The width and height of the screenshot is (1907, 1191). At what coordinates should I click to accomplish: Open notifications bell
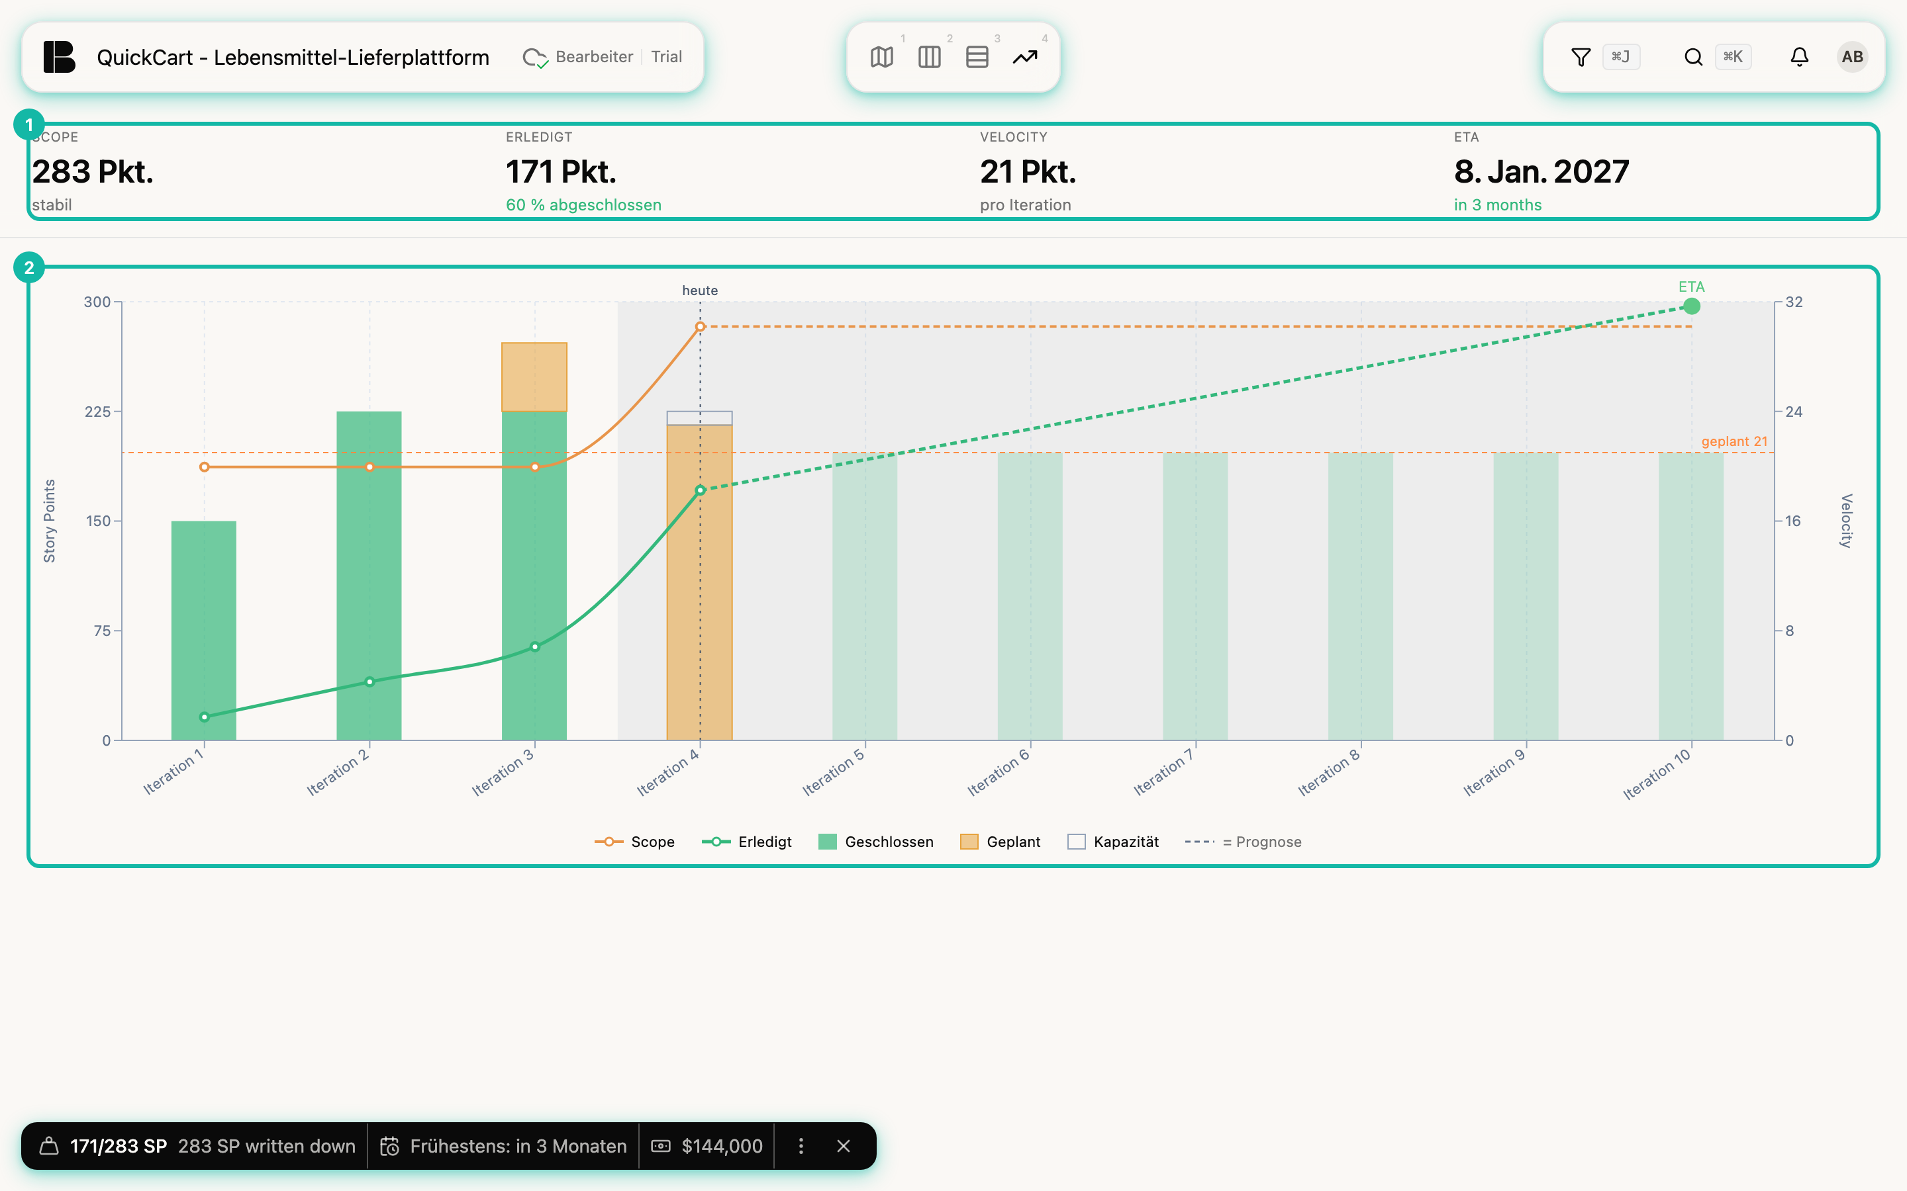point(1799,57)
